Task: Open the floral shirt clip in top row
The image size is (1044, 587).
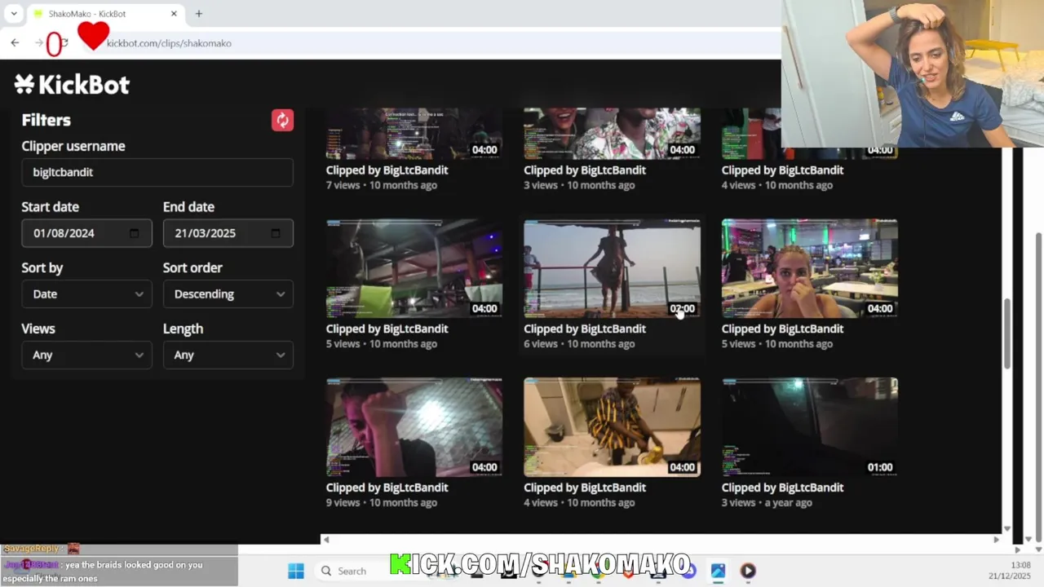Action: point(612,134)
